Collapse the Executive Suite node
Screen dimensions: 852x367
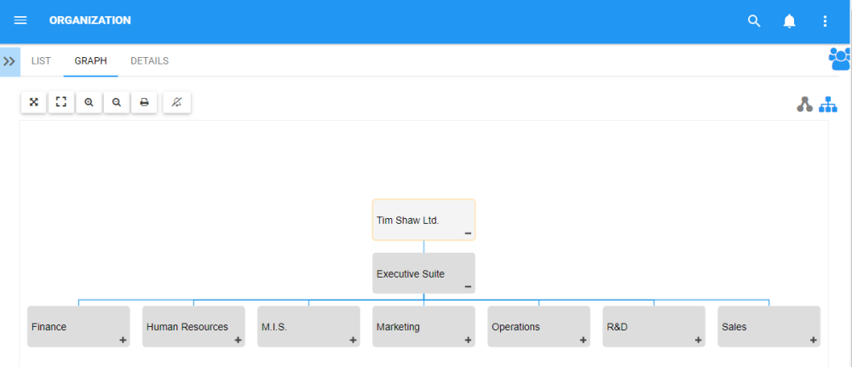point(468,287)
